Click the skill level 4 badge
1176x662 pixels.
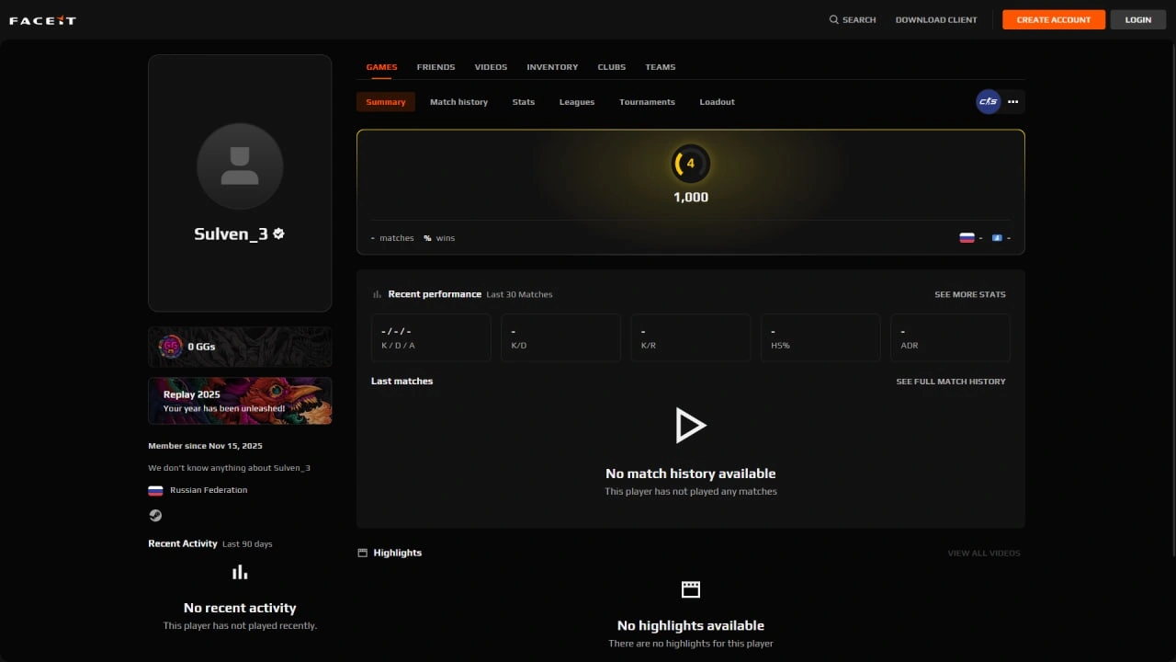pyautogui.click(x=691, y=164)
